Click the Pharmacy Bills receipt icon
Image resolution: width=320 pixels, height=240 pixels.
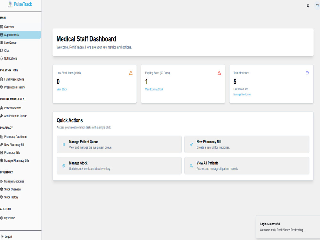coord(2,153)
